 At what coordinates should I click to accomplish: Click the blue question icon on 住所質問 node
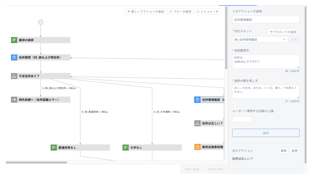click(14, 57)
